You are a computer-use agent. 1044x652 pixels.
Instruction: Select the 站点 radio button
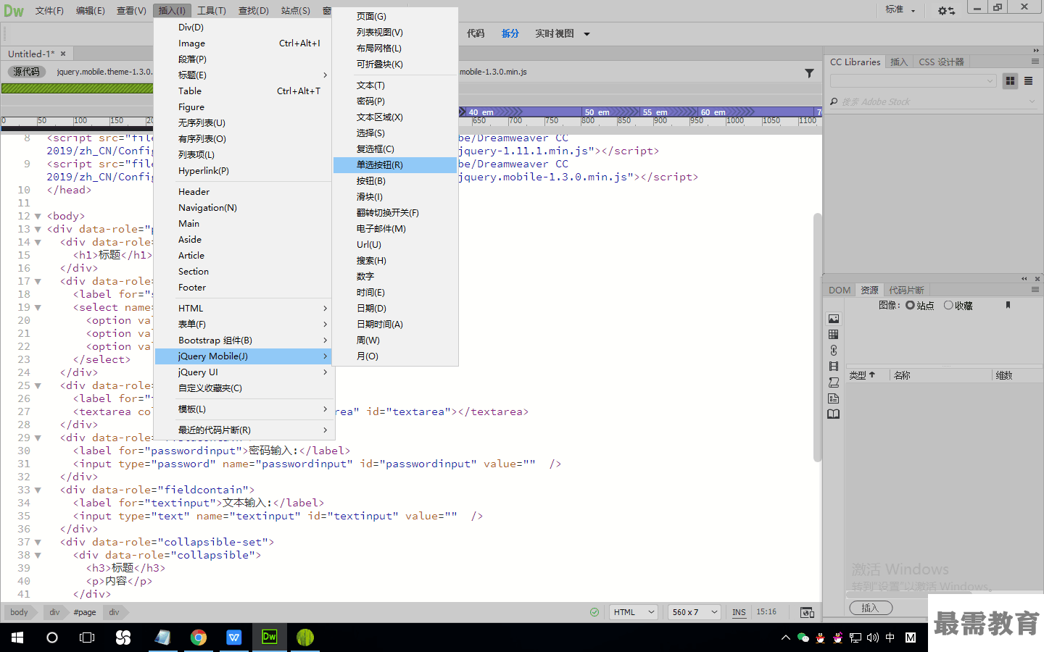click(x=910, y=305)
